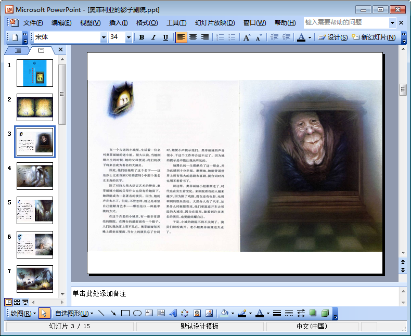
Task: Insert a horizontal text box
Action: coord(149,313)
